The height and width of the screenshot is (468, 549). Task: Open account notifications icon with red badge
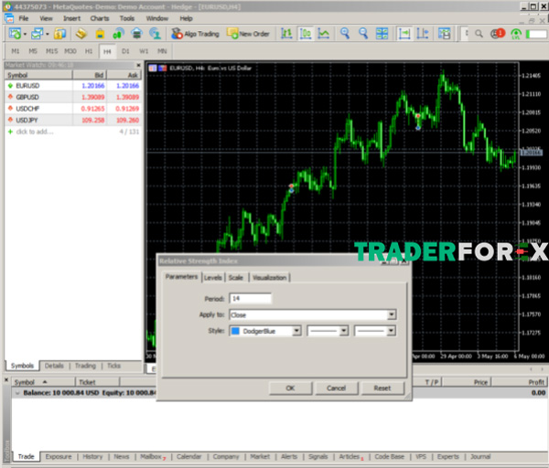(x=498, y=34)
